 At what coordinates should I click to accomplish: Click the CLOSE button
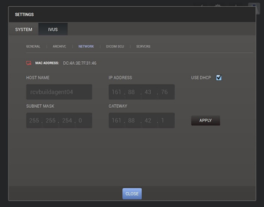132,194
